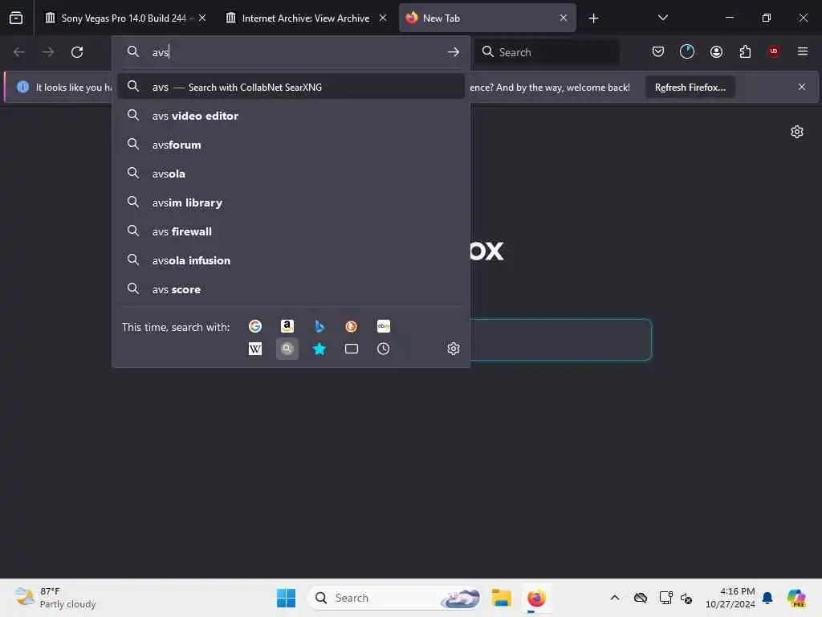Open File Explorer from taskbar
The height and width of the screenshot is (617, 822).
(x=501, y=598)
